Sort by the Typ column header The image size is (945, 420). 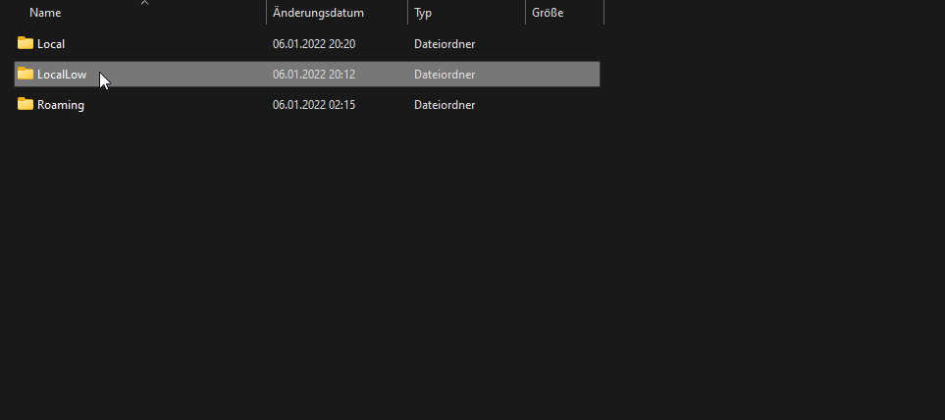tap(423, 13)
